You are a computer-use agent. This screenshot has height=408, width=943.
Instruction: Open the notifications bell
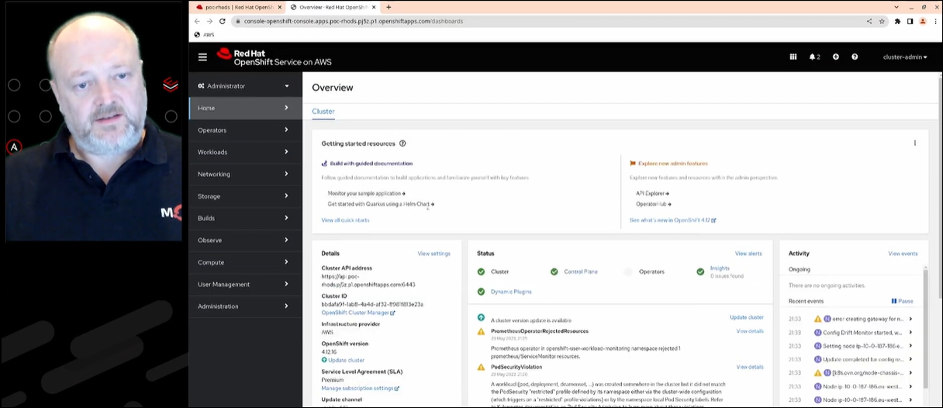813,57
